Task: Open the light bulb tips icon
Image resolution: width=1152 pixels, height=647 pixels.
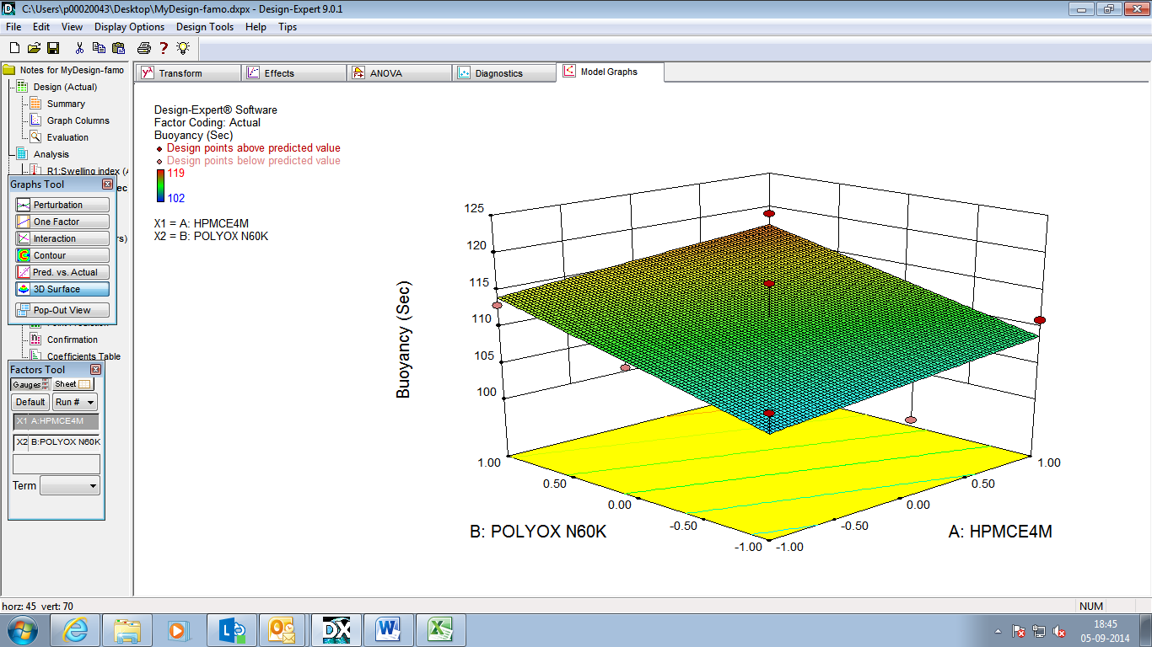Action: [182, 48]
